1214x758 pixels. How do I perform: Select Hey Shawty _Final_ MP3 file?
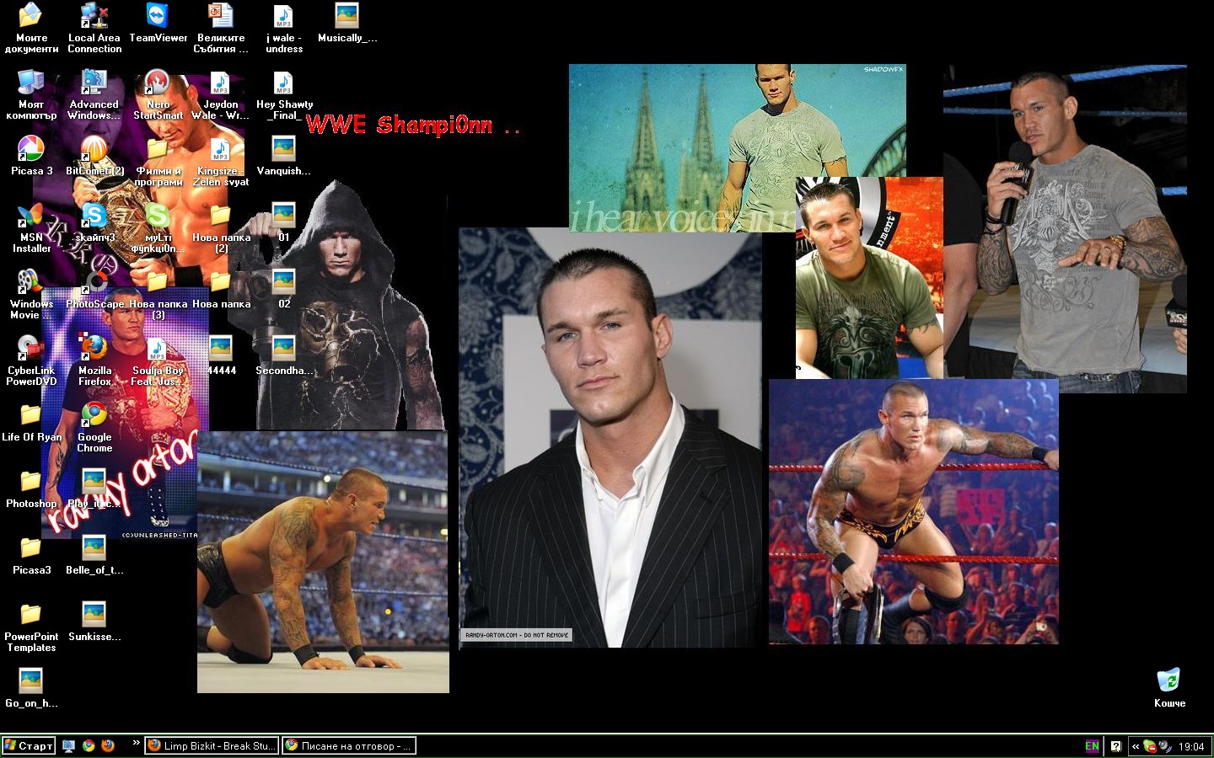pos(284,94)
